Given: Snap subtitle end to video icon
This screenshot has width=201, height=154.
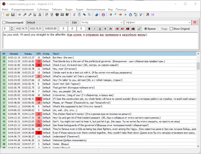Looking at the screenshot, I should (52, 15).
